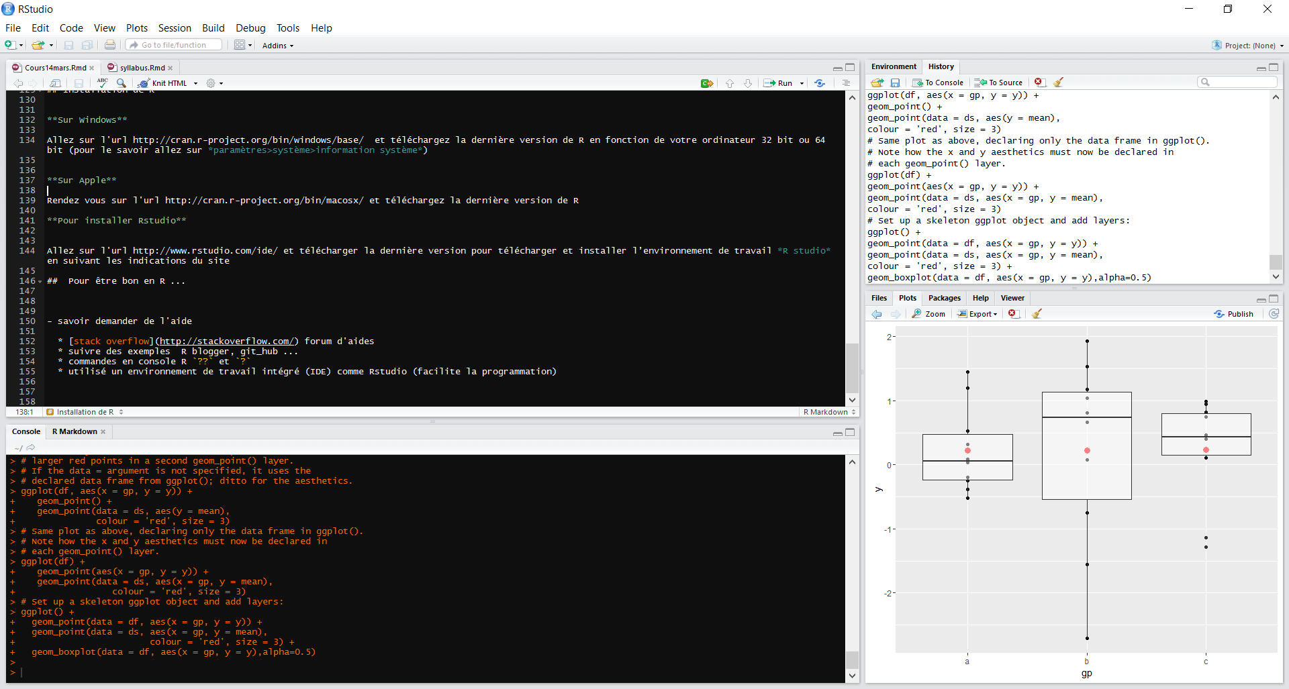1289x689 pixels.
Task: Toggle the document outline pane
Action: (x=846, y=83)
